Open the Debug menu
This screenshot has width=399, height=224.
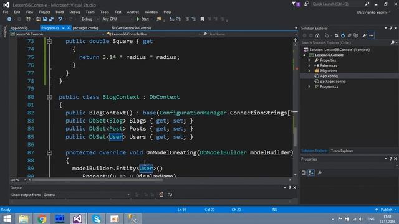[75, 12]
